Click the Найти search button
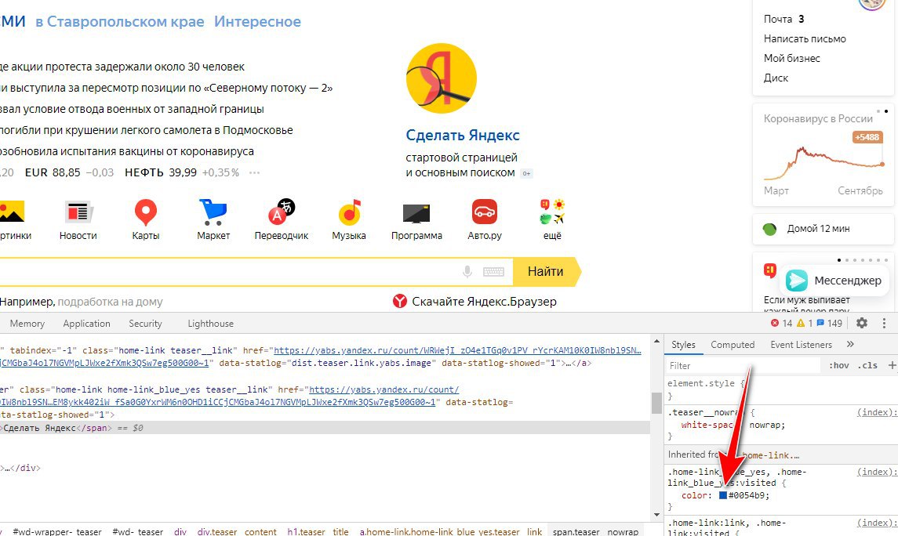The width and height of the screenshot is (898, 536). click(546, 272)
